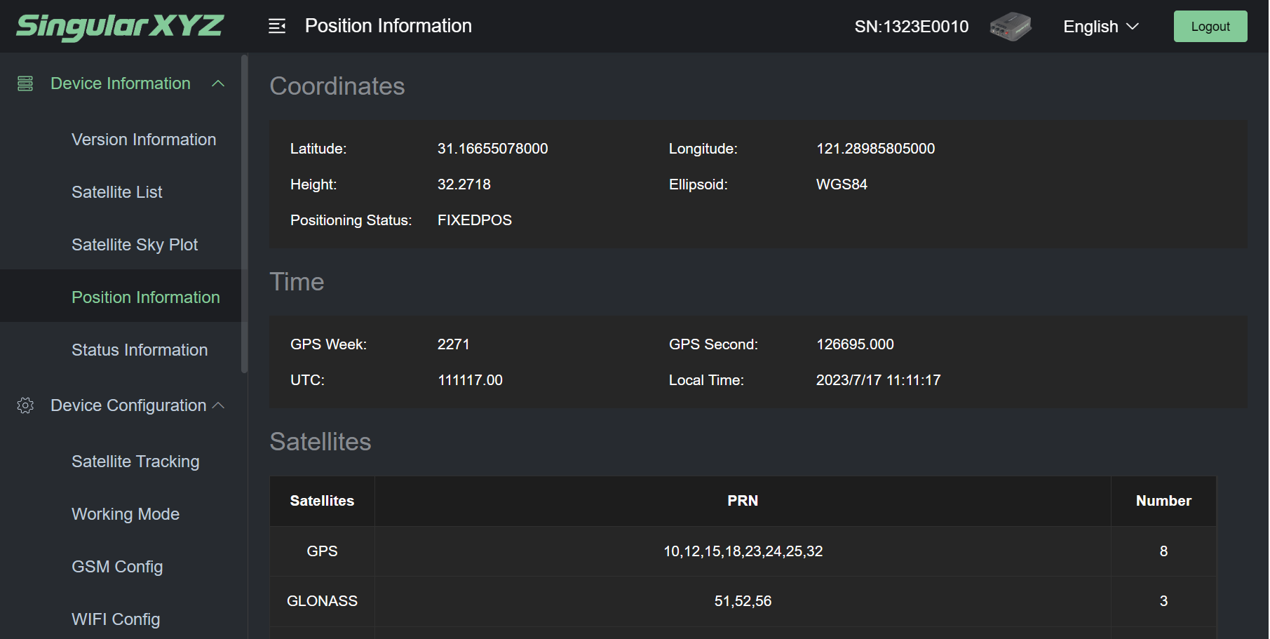Open Satellite Sky Plot
Viewport: 1270px width, 639px height.
pyautogui.click(x=135, y=245)
